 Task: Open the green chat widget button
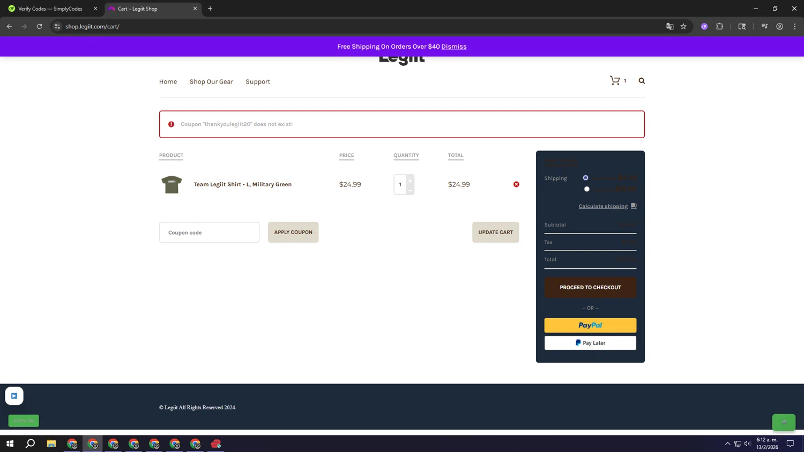coord(784,422)
